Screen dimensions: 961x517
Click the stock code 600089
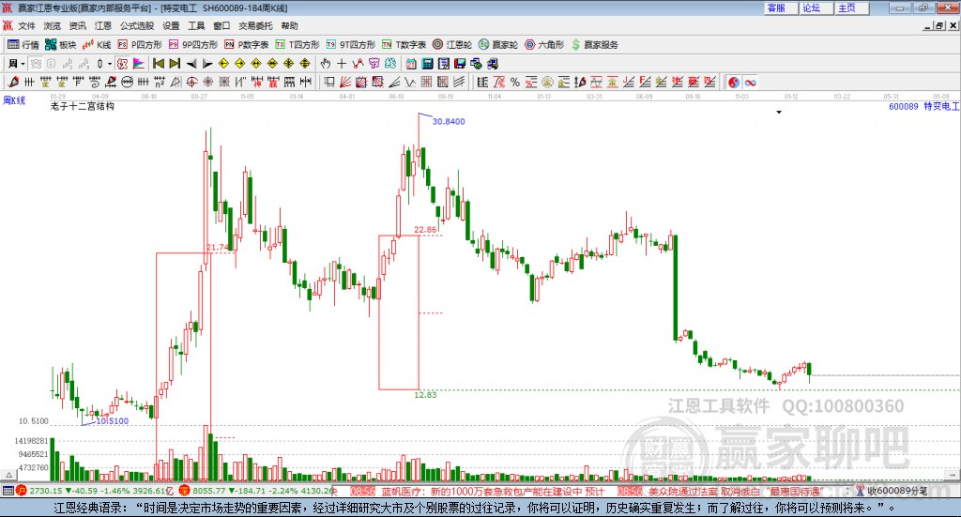pos(904,107)
